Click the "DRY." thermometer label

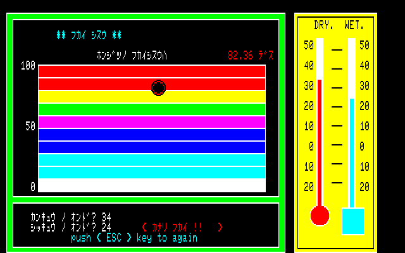tap(324, 25)
